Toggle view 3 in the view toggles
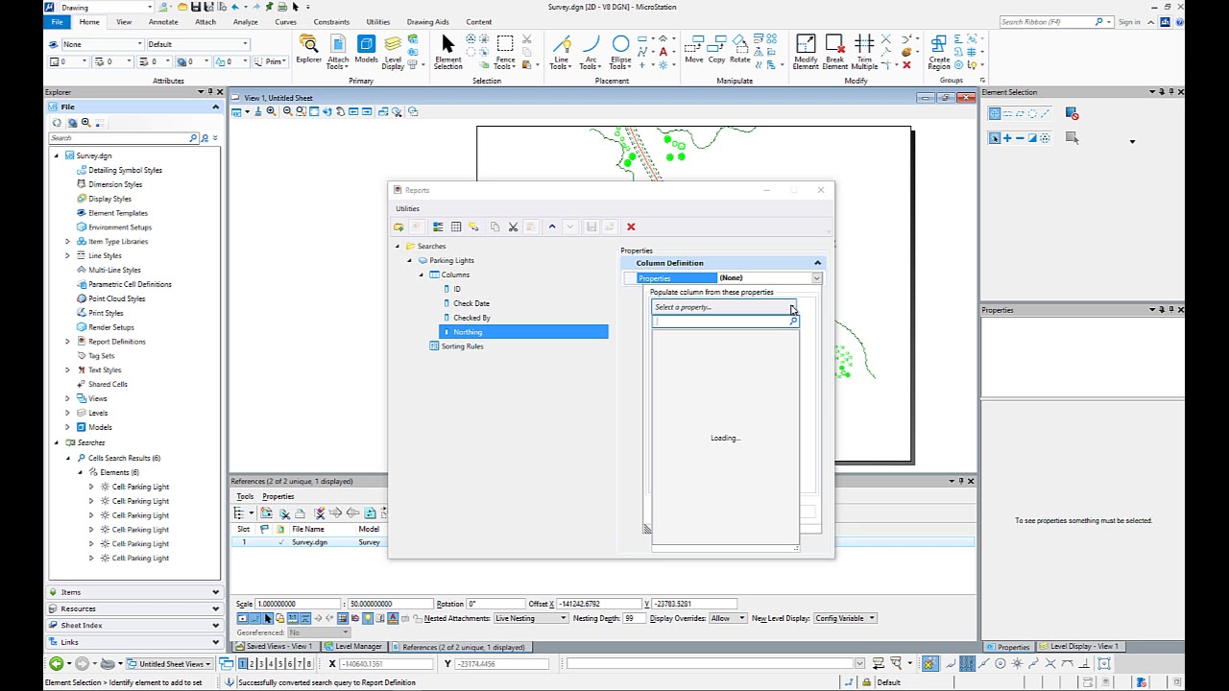The image size is (1229, 691). coord(261,663)
